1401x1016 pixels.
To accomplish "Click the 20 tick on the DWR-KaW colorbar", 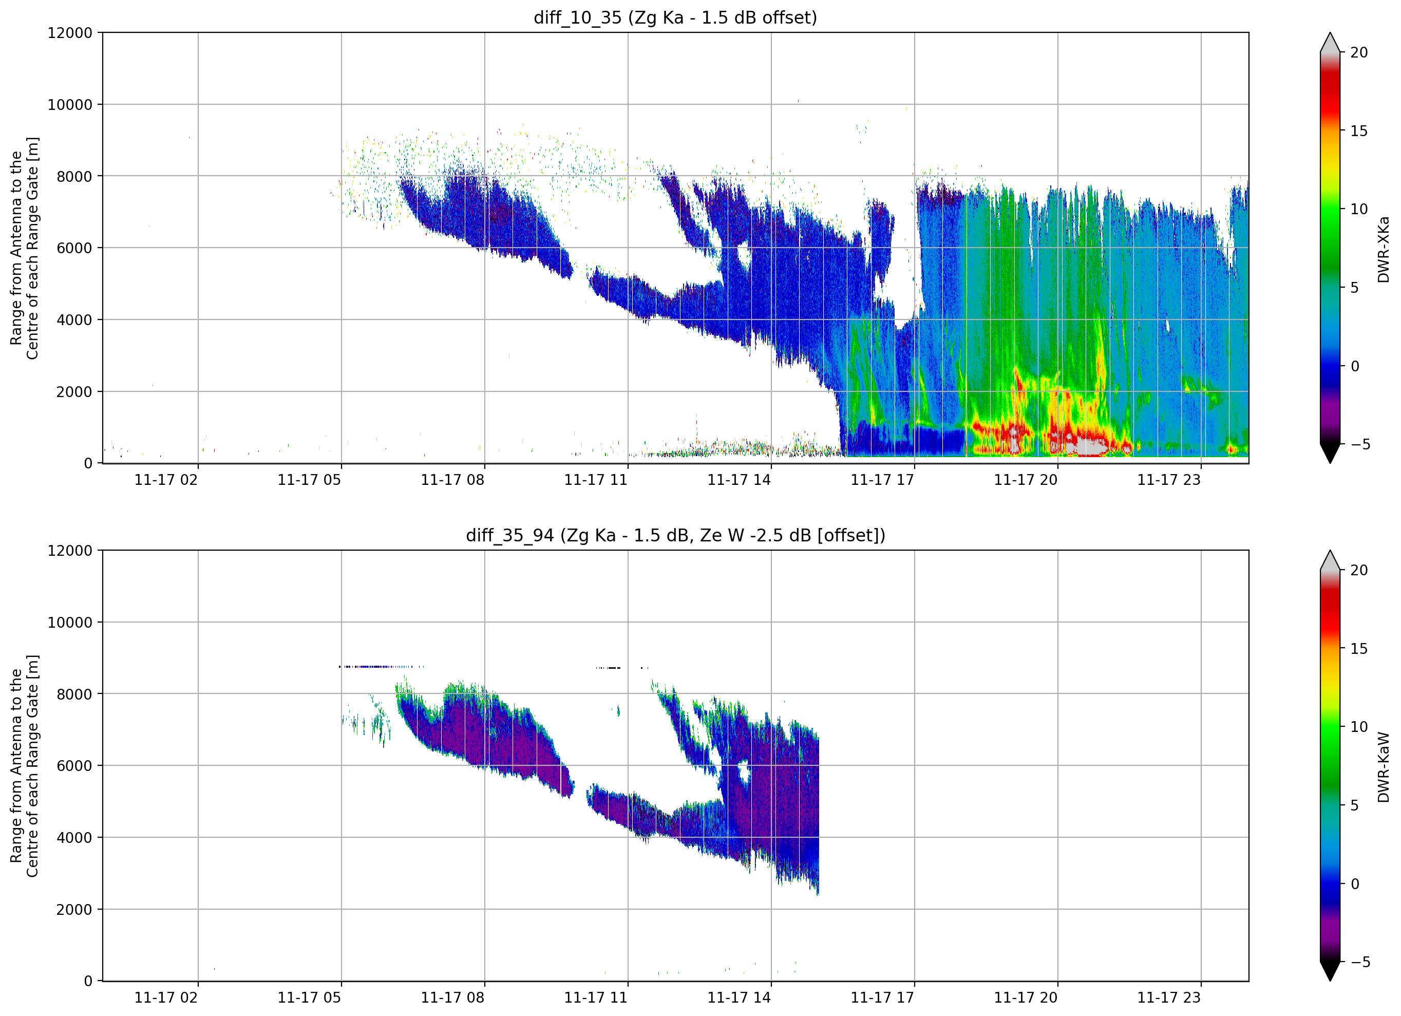I will tap(1359, 571).
